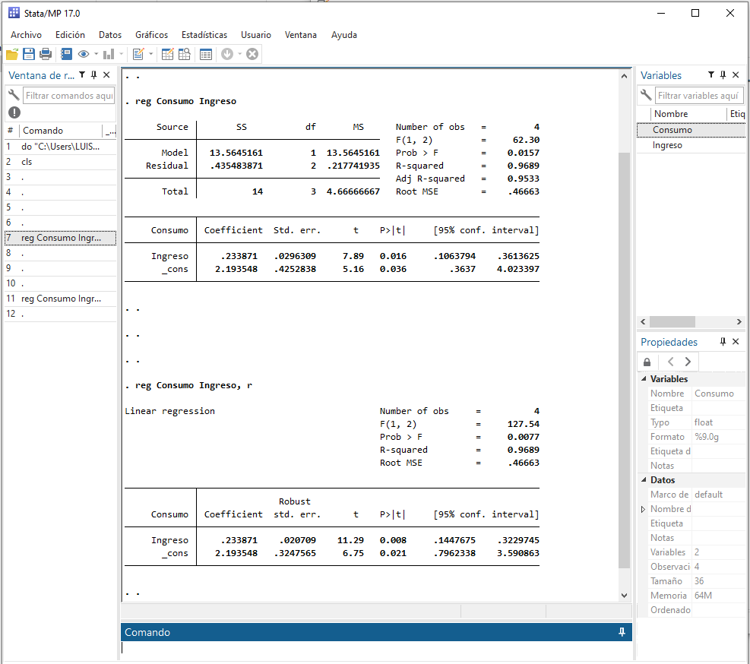Close the Variables panel
Viewport: 750px width, 664px height.
click(x=736, y=74)
